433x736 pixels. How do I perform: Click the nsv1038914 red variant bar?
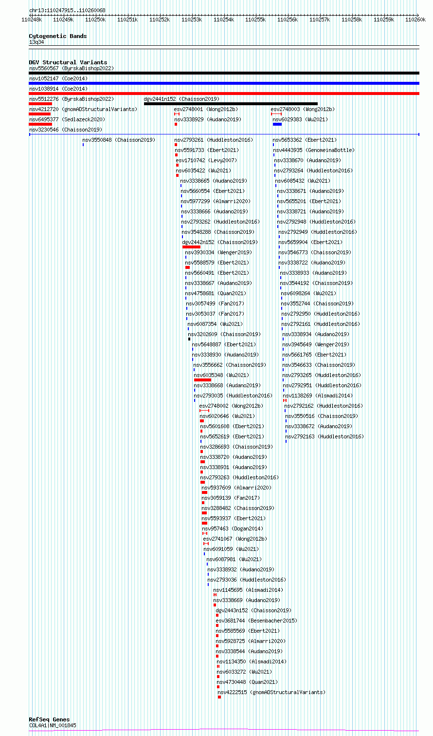click(x=224, y=94)
